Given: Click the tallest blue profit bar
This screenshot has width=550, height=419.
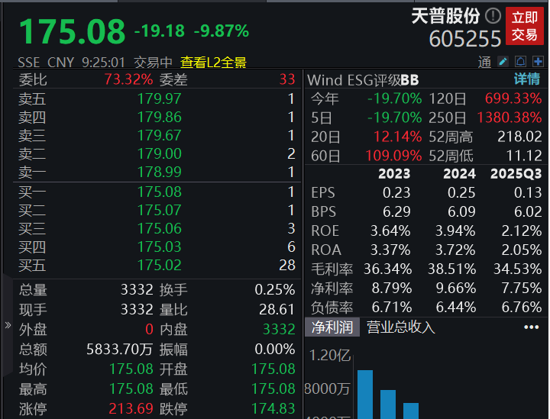Looking at the screenshot, I should pyautogui.click(x=365, y=394).
